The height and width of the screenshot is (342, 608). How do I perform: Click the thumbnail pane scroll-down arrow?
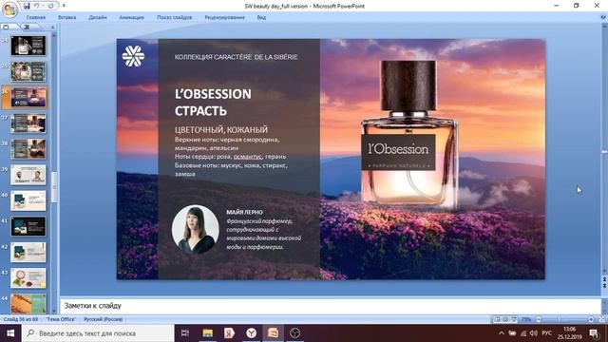[x=54, y=311]
